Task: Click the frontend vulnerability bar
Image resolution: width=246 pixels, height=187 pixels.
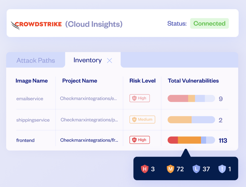Action: (x=191, y=140)
